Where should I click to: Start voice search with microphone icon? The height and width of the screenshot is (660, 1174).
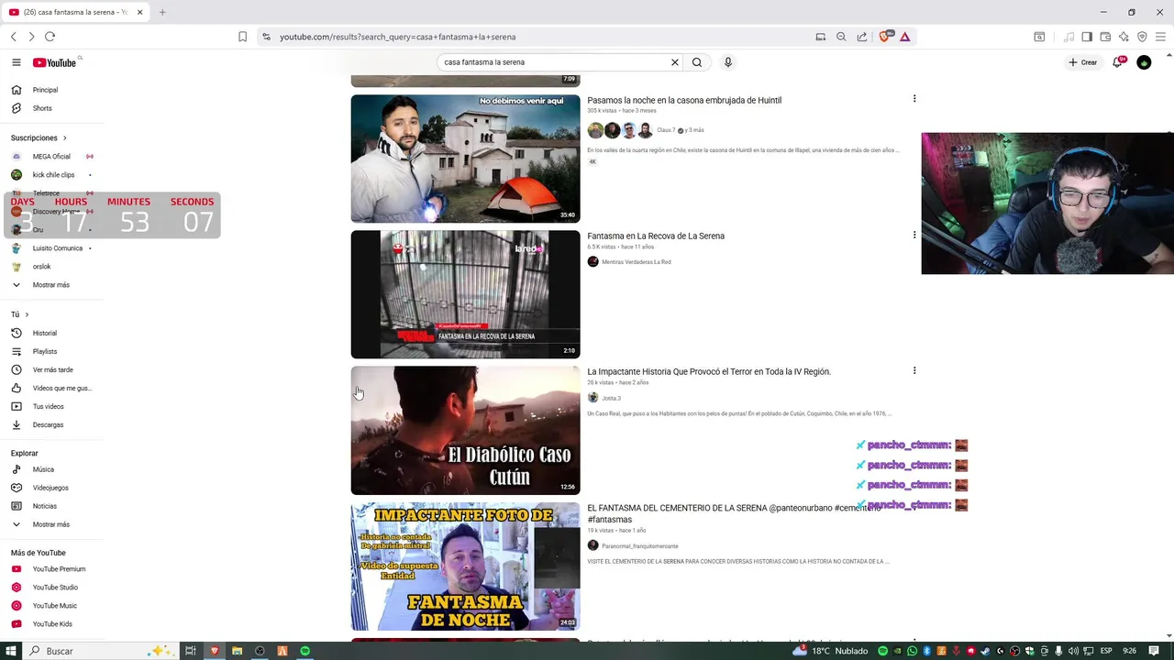(728, 62)
